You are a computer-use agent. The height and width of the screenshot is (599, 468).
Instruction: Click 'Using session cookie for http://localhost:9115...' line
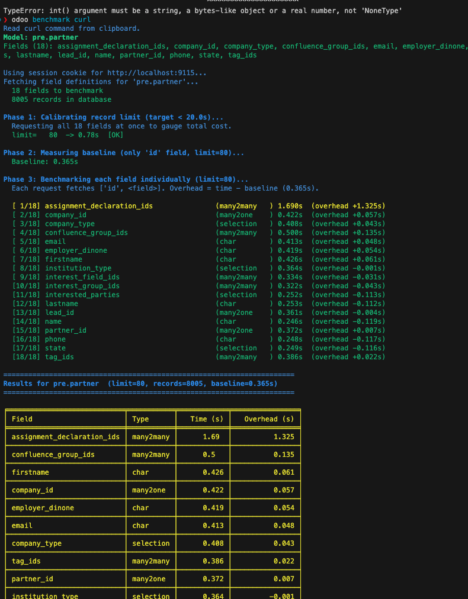coord(105,73)
